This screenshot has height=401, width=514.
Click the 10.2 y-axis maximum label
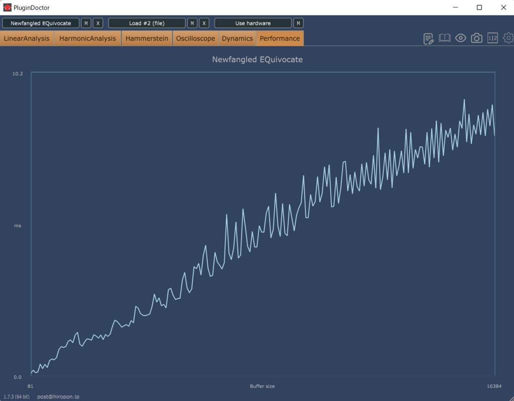[x=18, y=74]
